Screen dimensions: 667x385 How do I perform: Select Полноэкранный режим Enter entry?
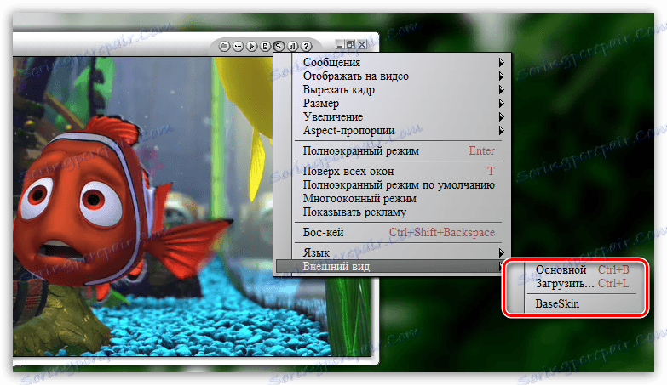click(392, 150)
